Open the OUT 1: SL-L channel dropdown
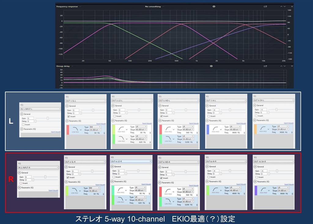This screenshot has width=313, height=224. point(86,101)
